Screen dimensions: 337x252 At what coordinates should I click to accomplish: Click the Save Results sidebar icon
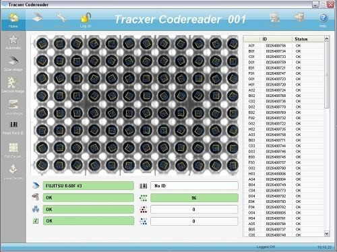13,169
